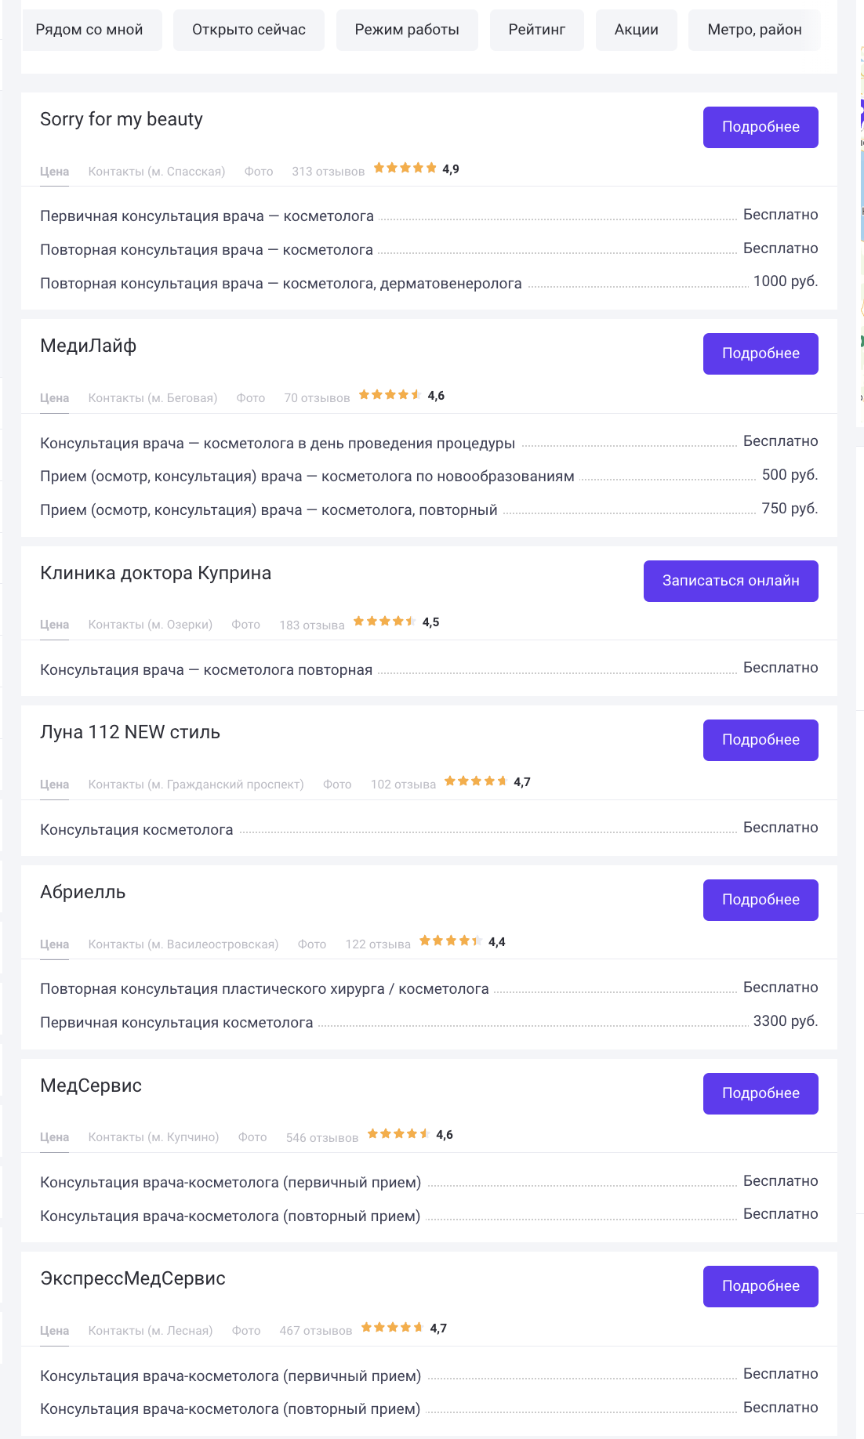864x1439 pixels.
Task: Open Контакты tab for Sorry for my beauty
Action: coord(157,171)
